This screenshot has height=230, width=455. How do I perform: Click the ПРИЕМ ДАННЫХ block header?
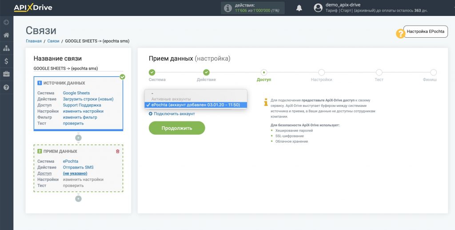point(60,151)
